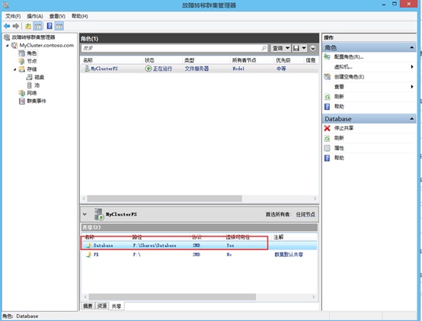This screenshot has width=422, height=321.
Task: Open the Action (A) menu
Action: coord(35,16)
